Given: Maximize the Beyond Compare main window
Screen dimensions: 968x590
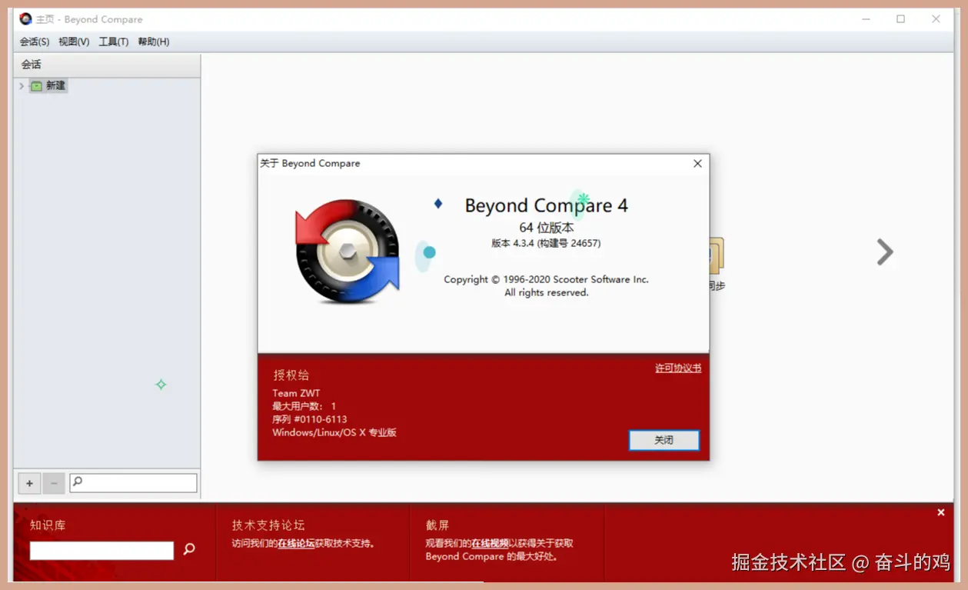Looking at the screenshot, I should coord(900,19).
